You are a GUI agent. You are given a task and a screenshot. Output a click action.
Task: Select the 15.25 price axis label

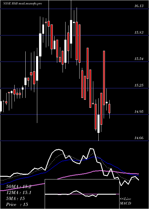[x=139, y=85]
